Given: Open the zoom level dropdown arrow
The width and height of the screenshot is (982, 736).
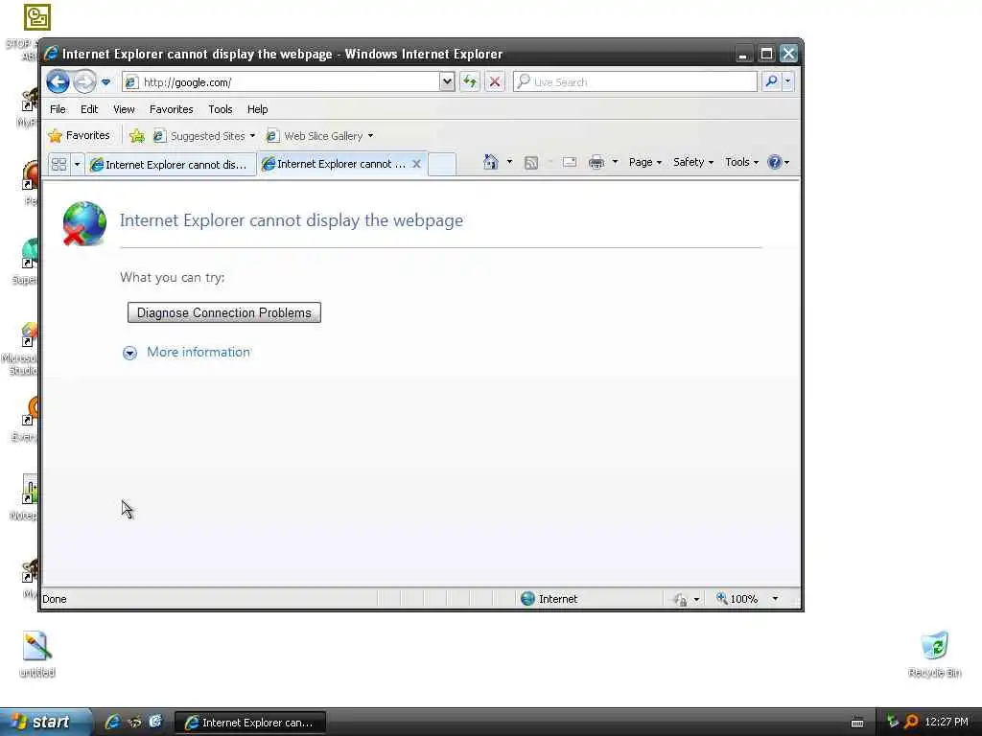Looking at the screenshot, I should pyautogui.click(x=775, y=599).
